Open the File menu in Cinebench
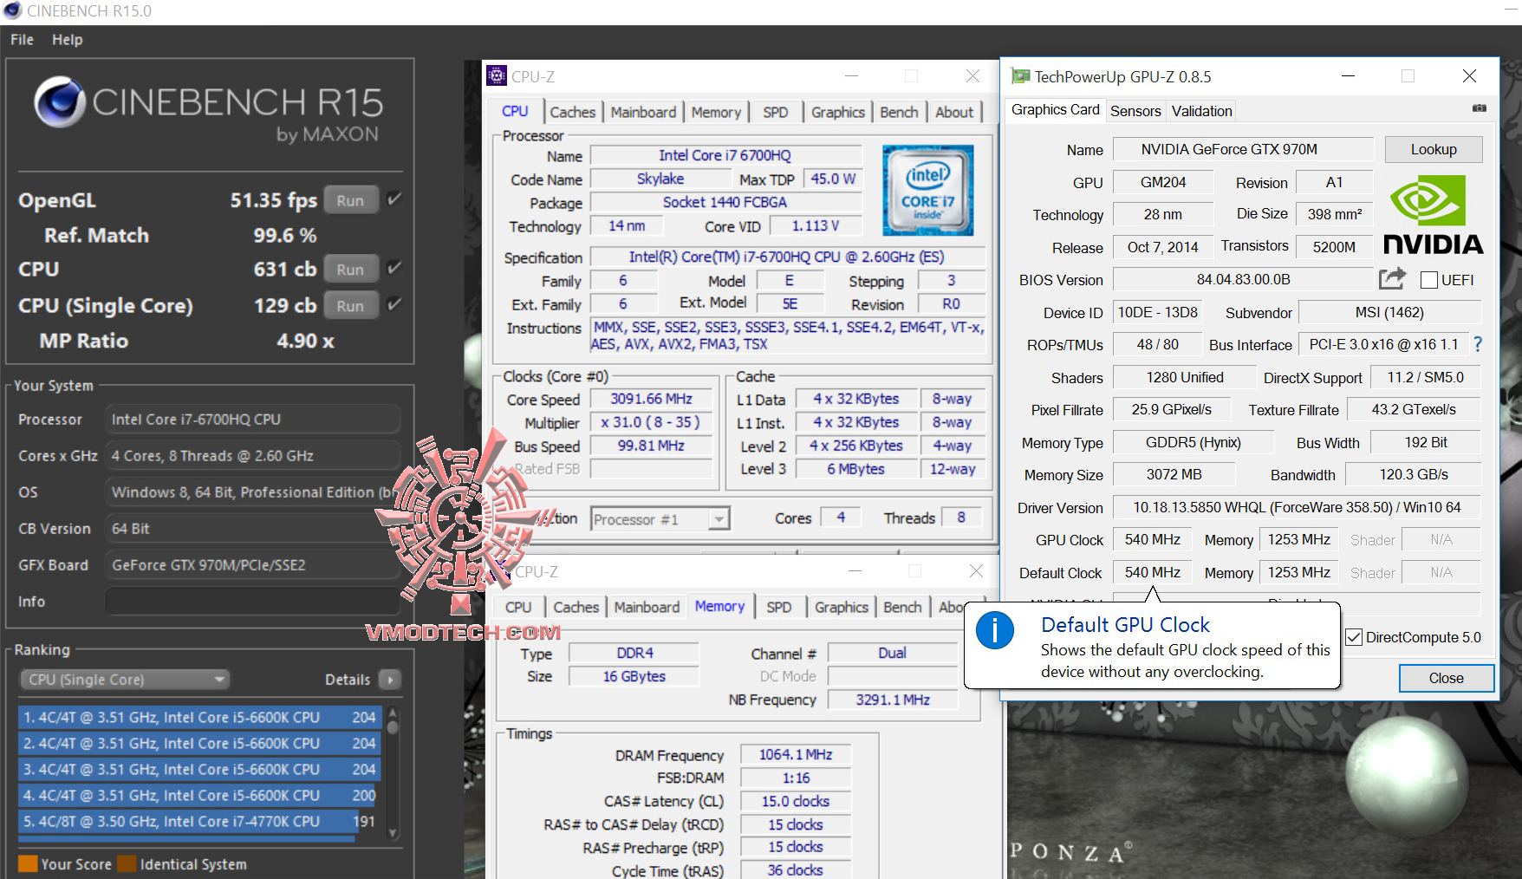Viewport: 1522px width, 879px height. click(23, 39)
